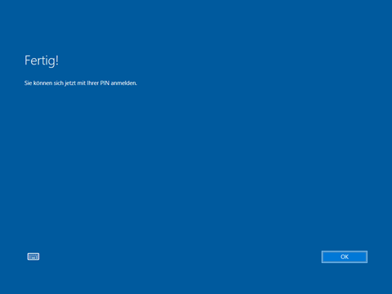The width and height of the screenshot is (392, 294).
Task: Select the 'Fertig!' heading text
Action: [x=42, y=60]
